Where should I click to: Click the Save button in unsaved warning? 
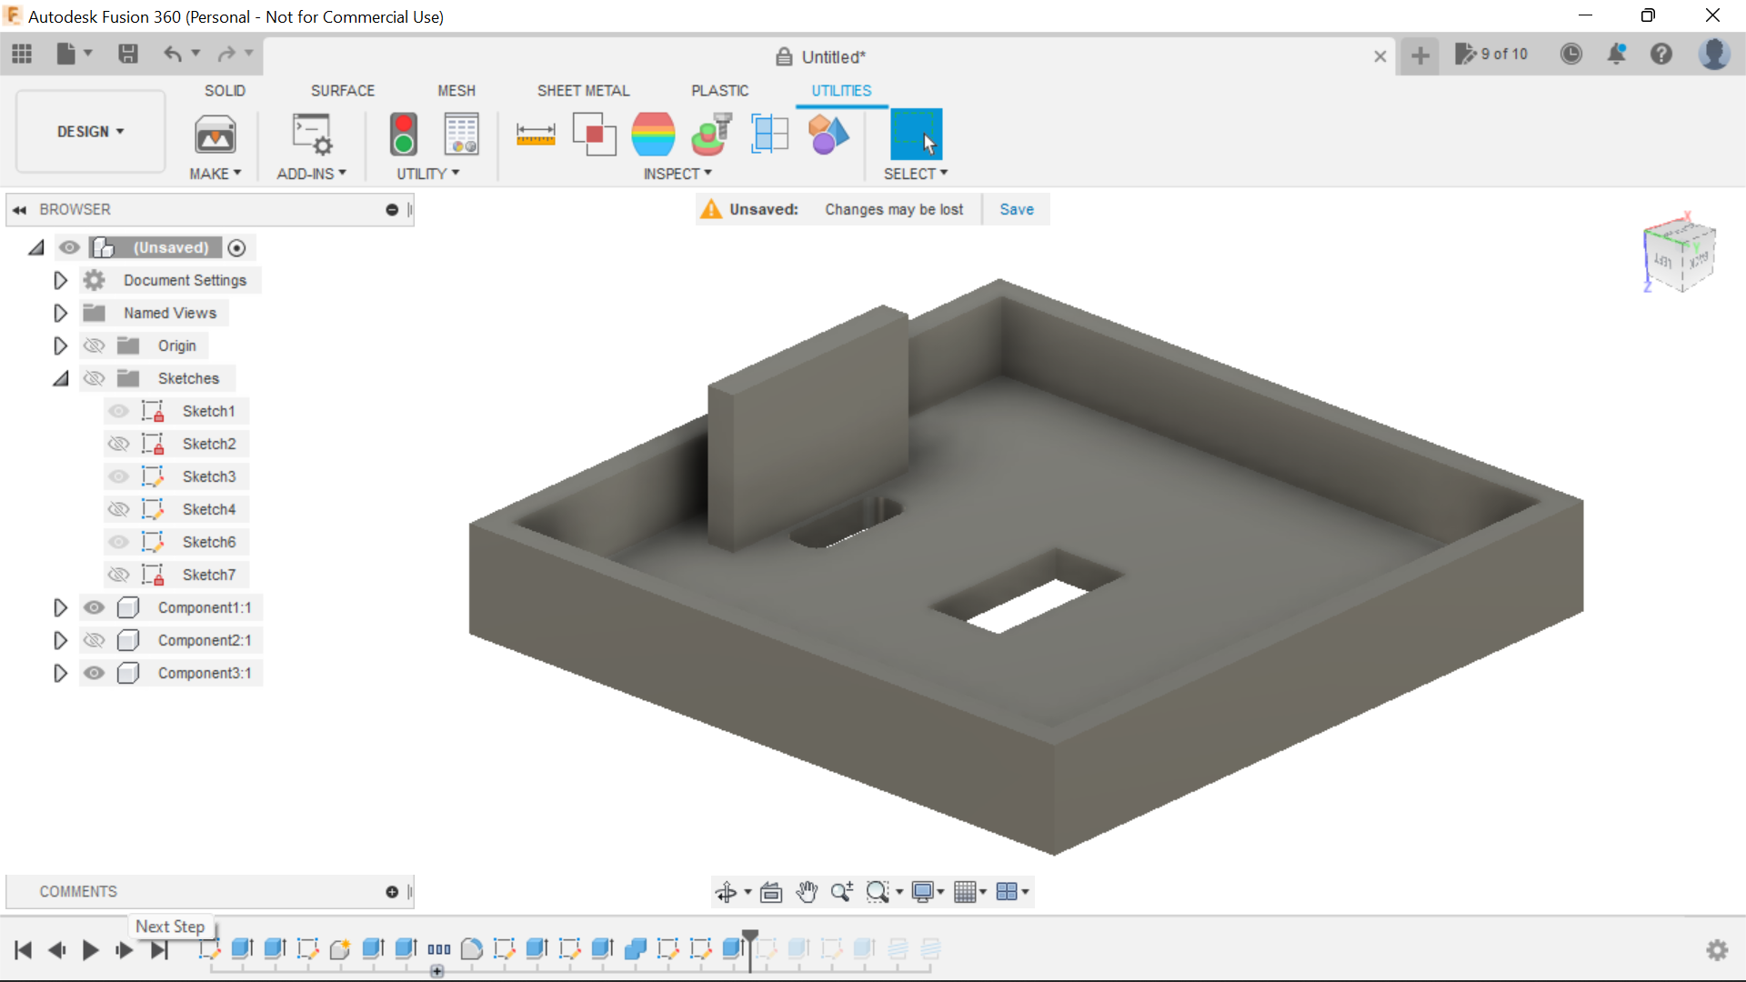click(x=1016, y=209)
